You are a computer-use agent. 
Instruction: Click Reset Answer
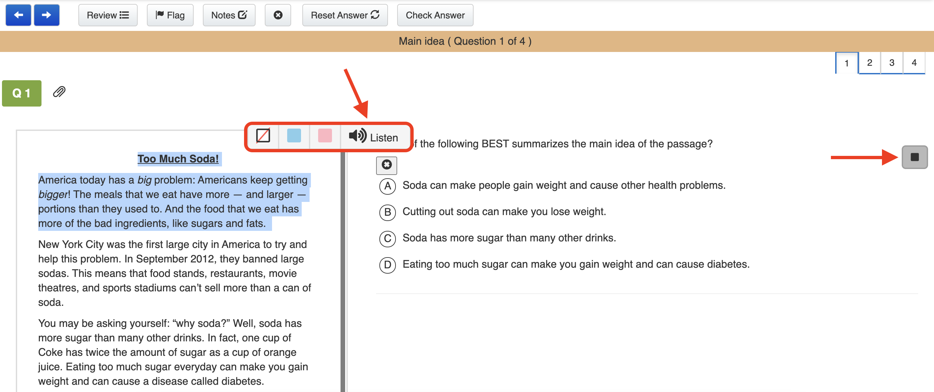(345, 15)
